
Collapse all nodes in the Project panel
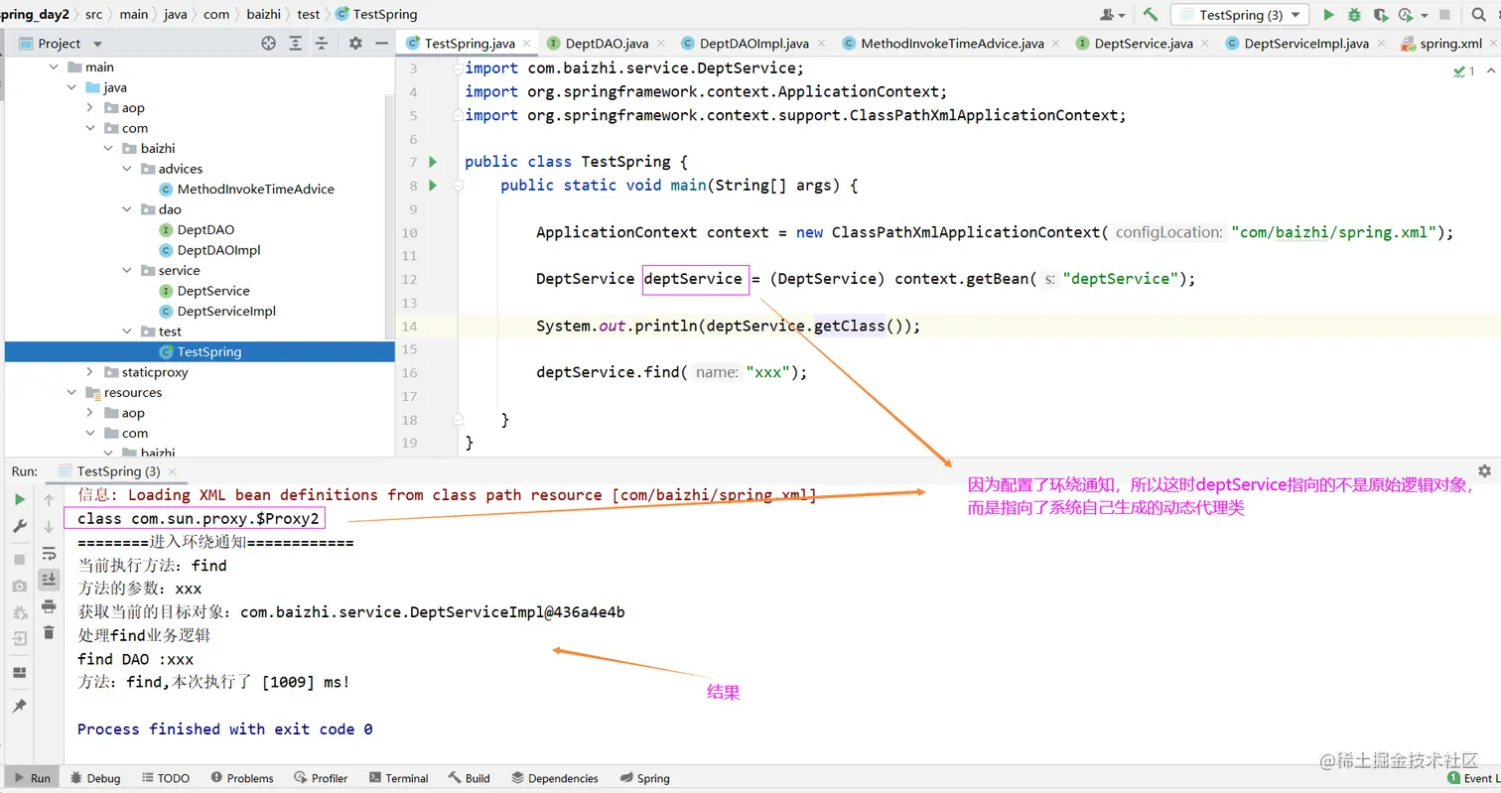coord(322,44)
